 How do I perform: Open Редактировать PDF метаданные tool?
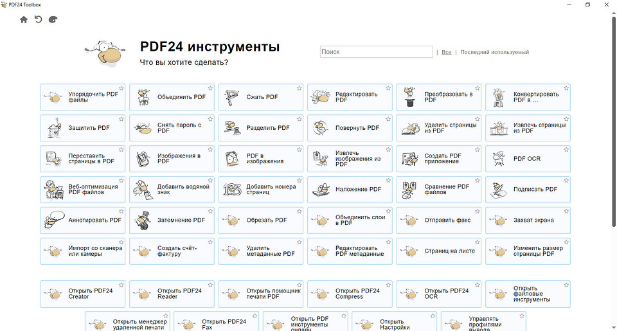pos(350,251)
